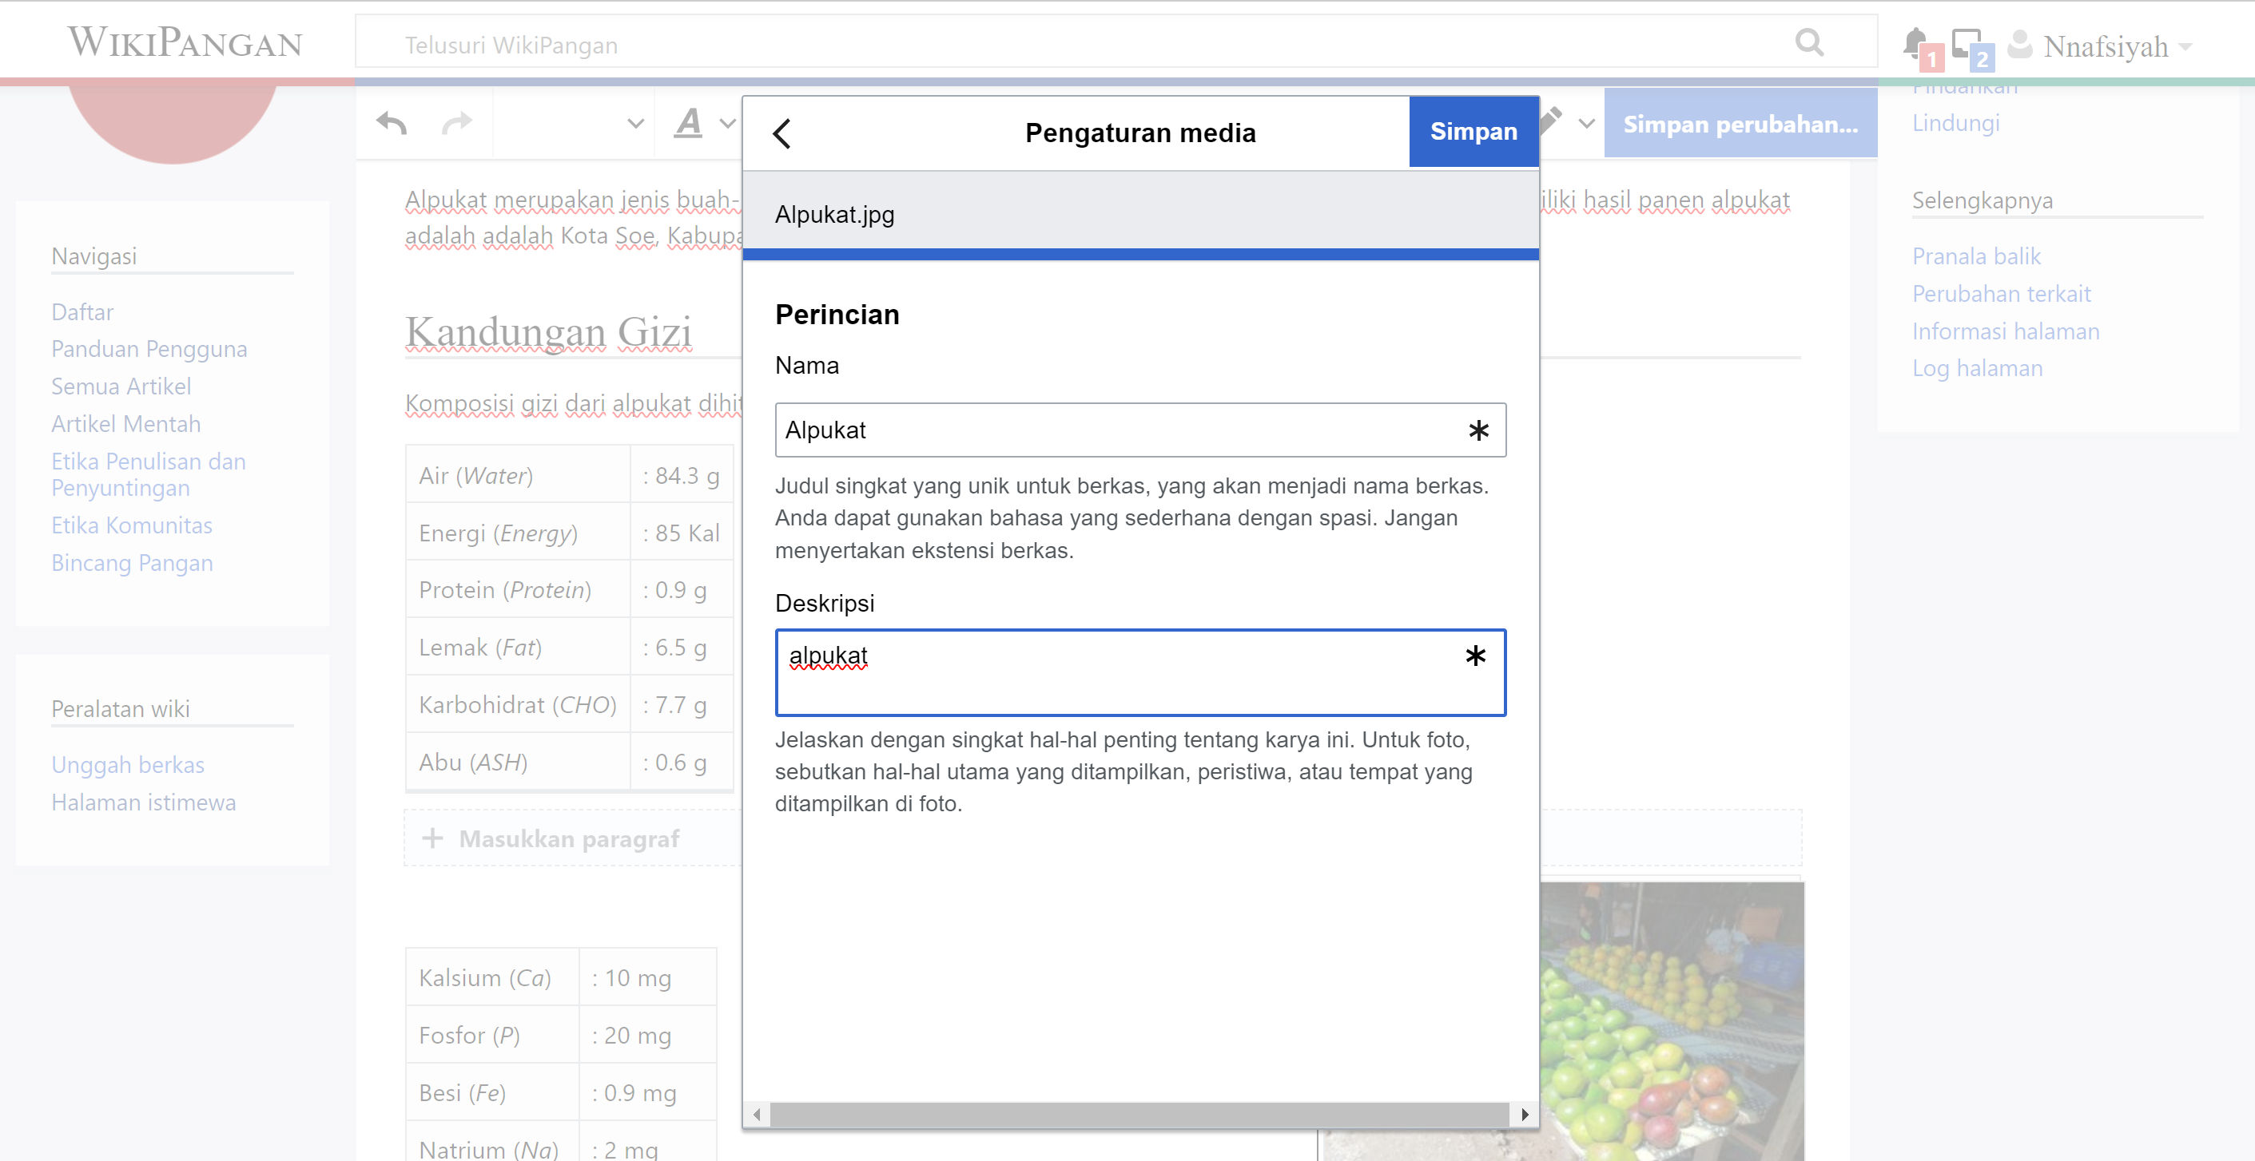Open Unggah berkas link
Screen dimensions: 2255x1161
[x=128, y=765]
